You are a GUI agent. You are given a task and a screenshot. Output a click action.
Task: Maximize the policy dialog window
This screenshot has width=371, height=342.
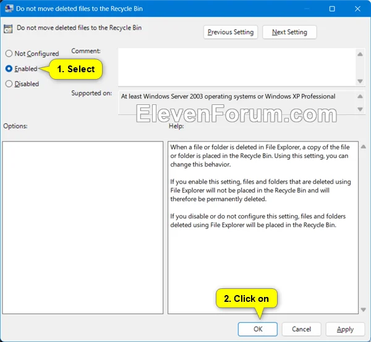pyautogui.click(x=332, y=9)
